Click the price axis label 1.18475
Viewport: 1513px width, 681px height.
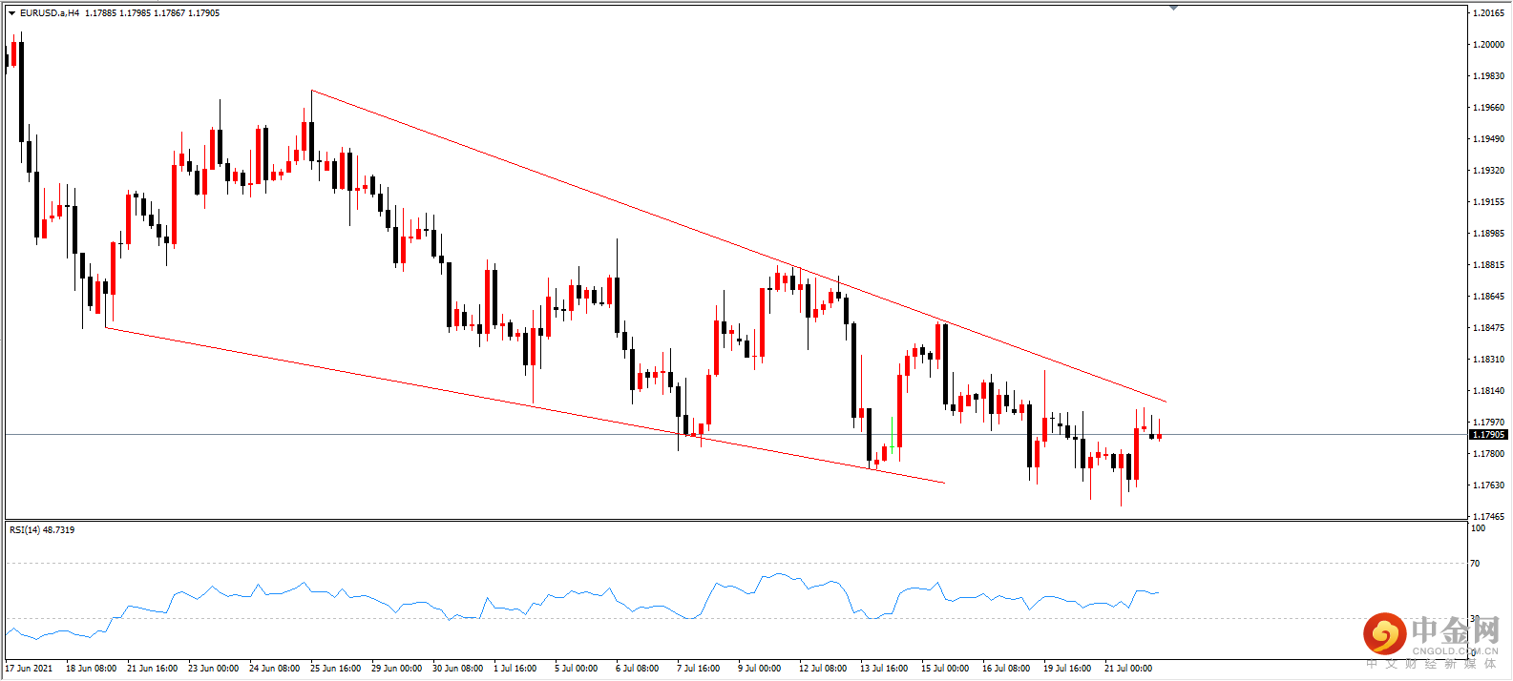pos(1489,328)
